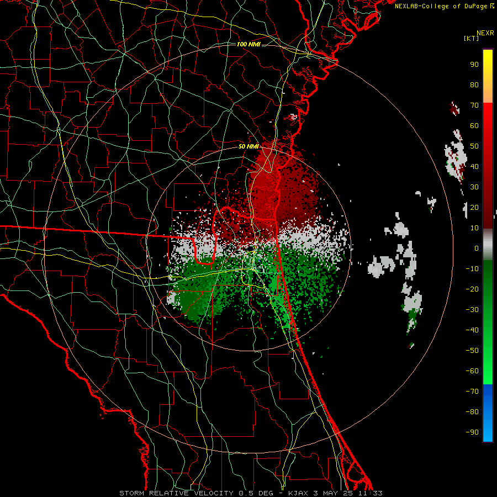The width and height of the screenshot is (497, 497).
Task: Click the 10 value on the velocity scale
Action: 474,228
